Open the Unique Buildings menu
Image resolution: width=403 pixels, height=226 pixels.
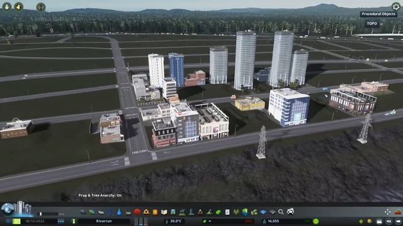coord(191,212)
